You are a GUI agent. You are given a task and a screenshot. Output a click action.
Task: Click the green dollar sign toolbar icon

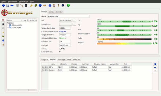68,5
